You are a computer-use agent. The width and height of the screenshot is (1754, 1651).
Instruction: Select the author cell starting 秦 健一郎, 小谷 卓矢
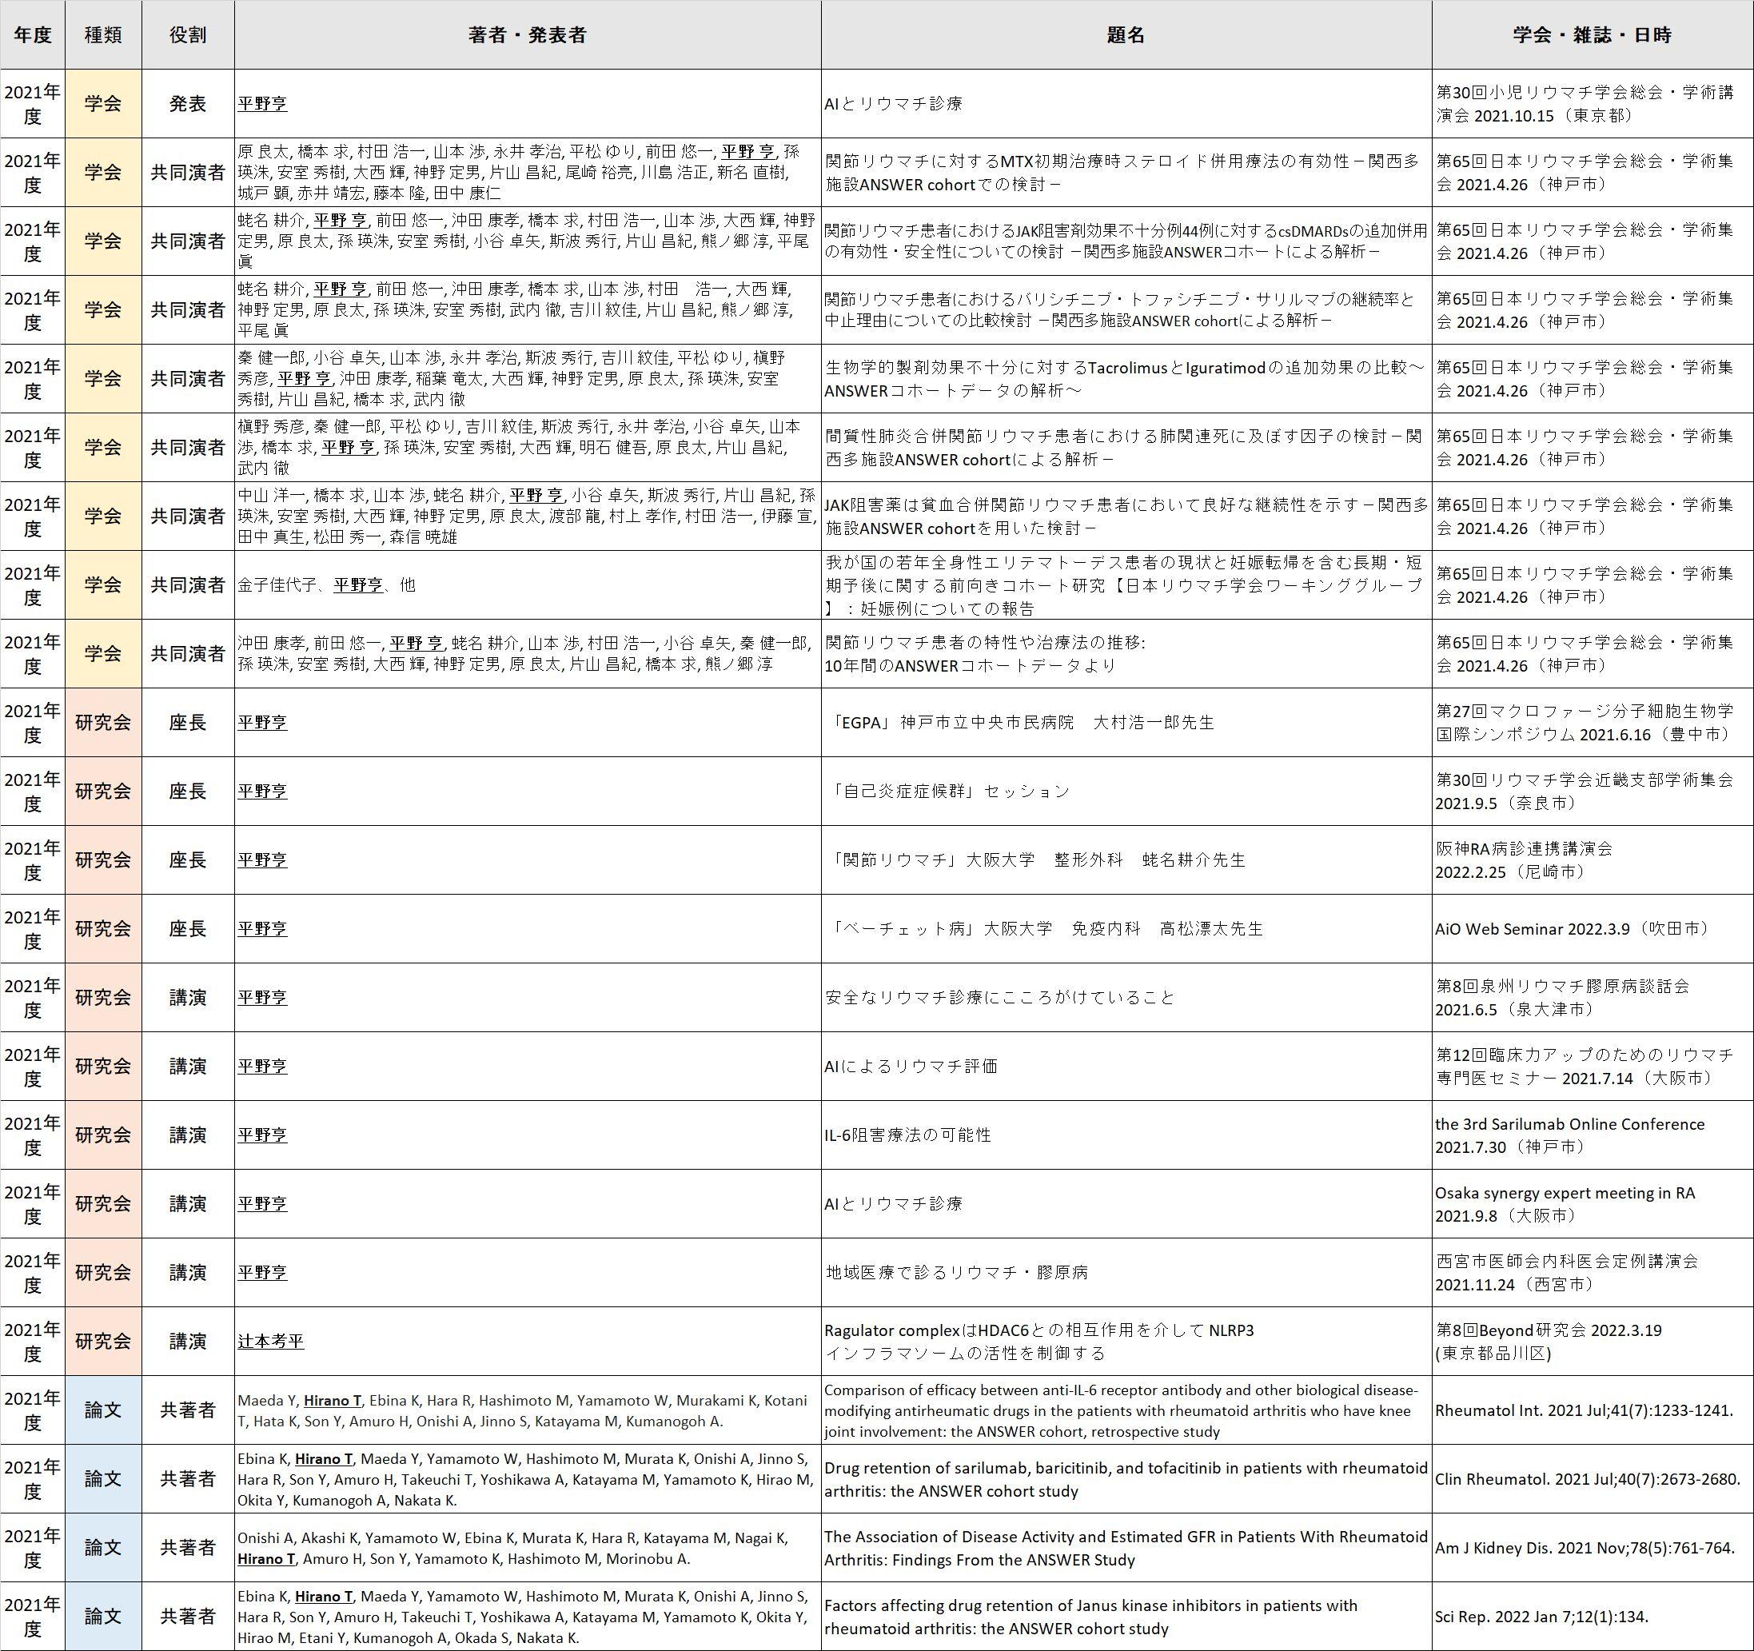[x=528, y=378]
